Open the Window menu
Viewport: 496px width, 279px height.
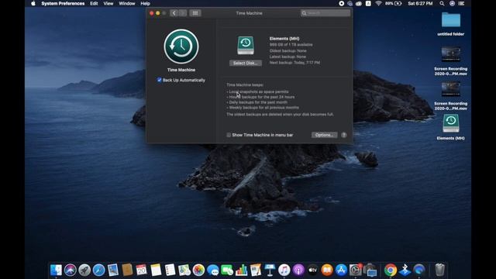tap(127, 3)
